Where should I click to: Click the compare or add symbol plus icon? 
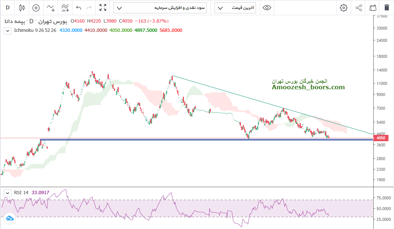tap(36, 7)
